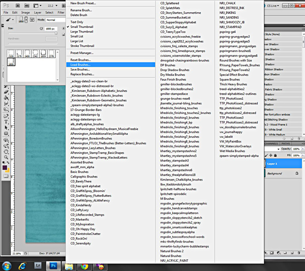Load the Calligraphic Brushes set

point(84,176)
